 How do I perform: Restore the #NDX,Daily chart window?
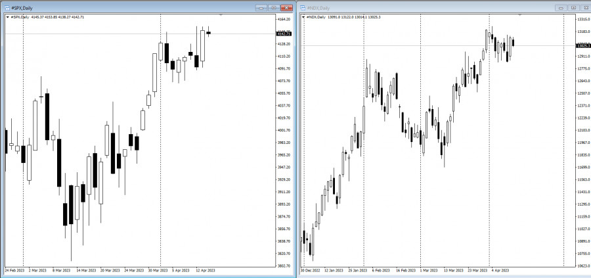[574, 7]
